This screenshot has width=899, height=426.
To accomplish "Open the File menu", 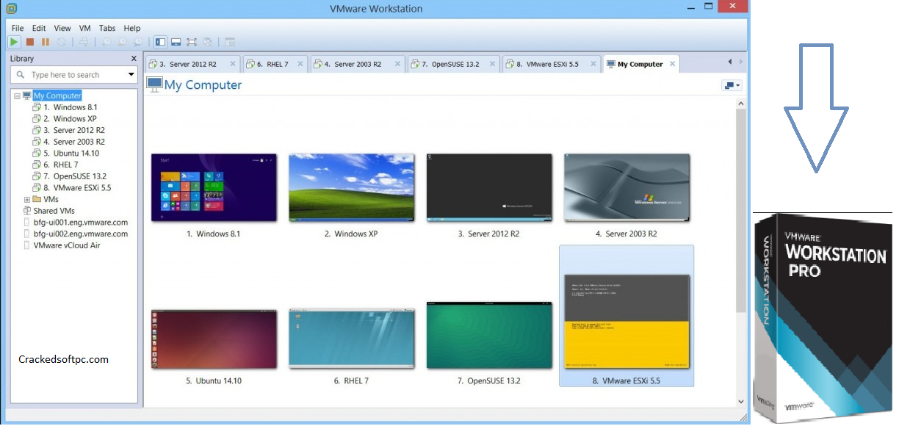I will [18, 28].
